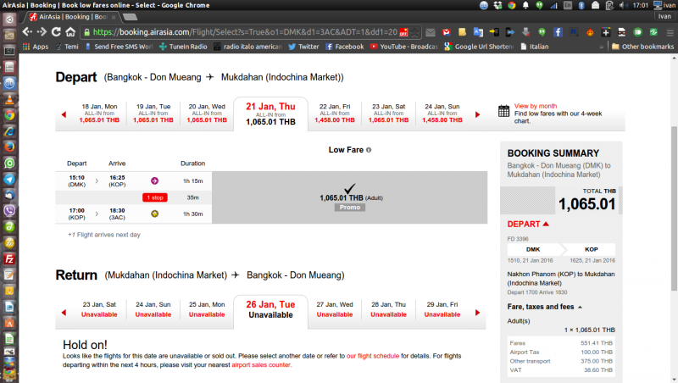This screenshot has height=383, width=678.
Task: Open the Other bookmarks folder
Action: (x=642, y=47)
